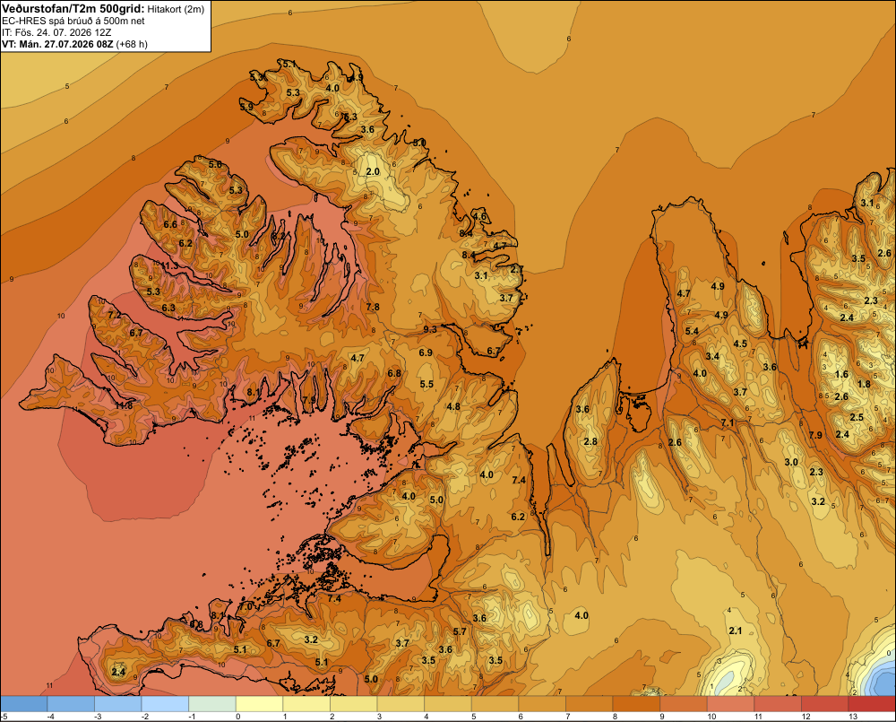
Task: Click the '(+68 h)' forecast offset text
Action: click(x=132, y=44)
